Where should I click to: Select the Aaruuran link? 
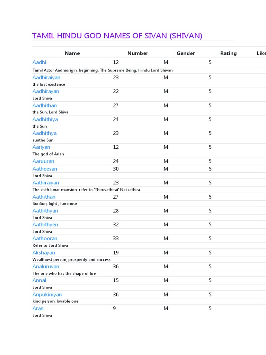point(43,161)
